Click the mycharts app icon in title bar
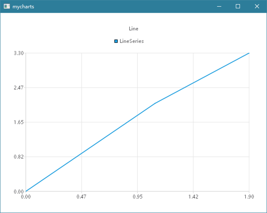This screenshot has width=267, height=213. point(7,6)
